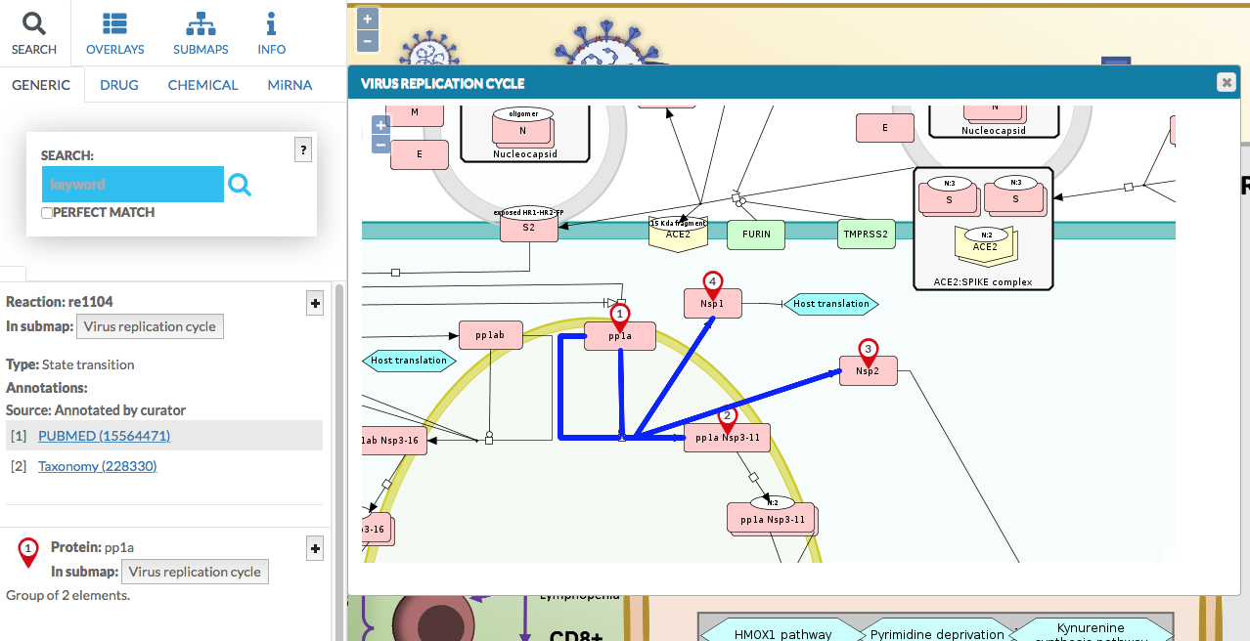
Task: Click the reaction's Virus replication cycle button
Action: pyautogui.click(x=150, y=326)
